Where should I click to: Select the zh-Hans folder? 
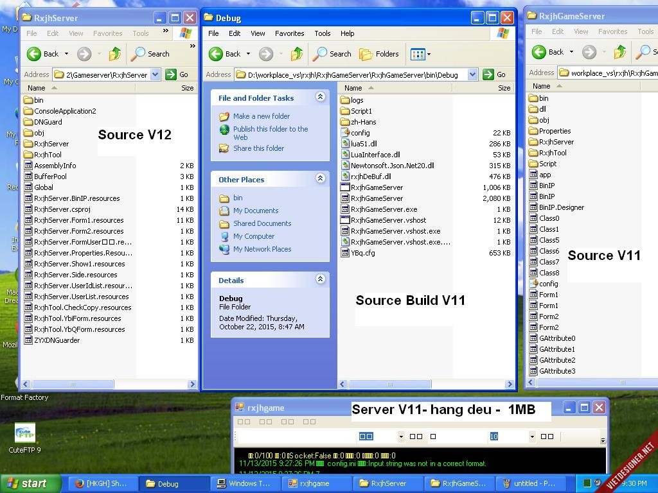pyautogui.click(x=359, y=122)
